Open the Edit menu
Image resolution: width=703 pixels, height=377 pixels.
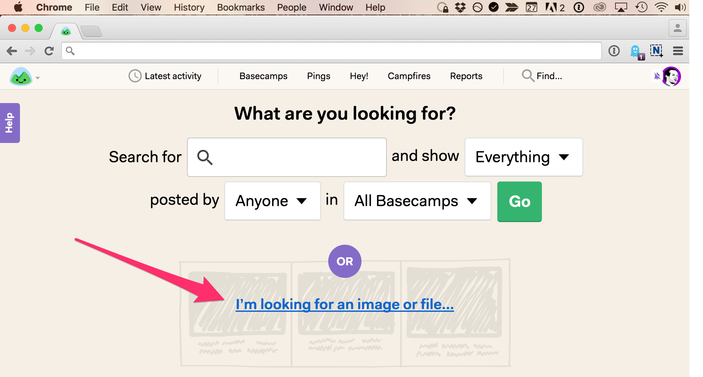tap(120, 7)
